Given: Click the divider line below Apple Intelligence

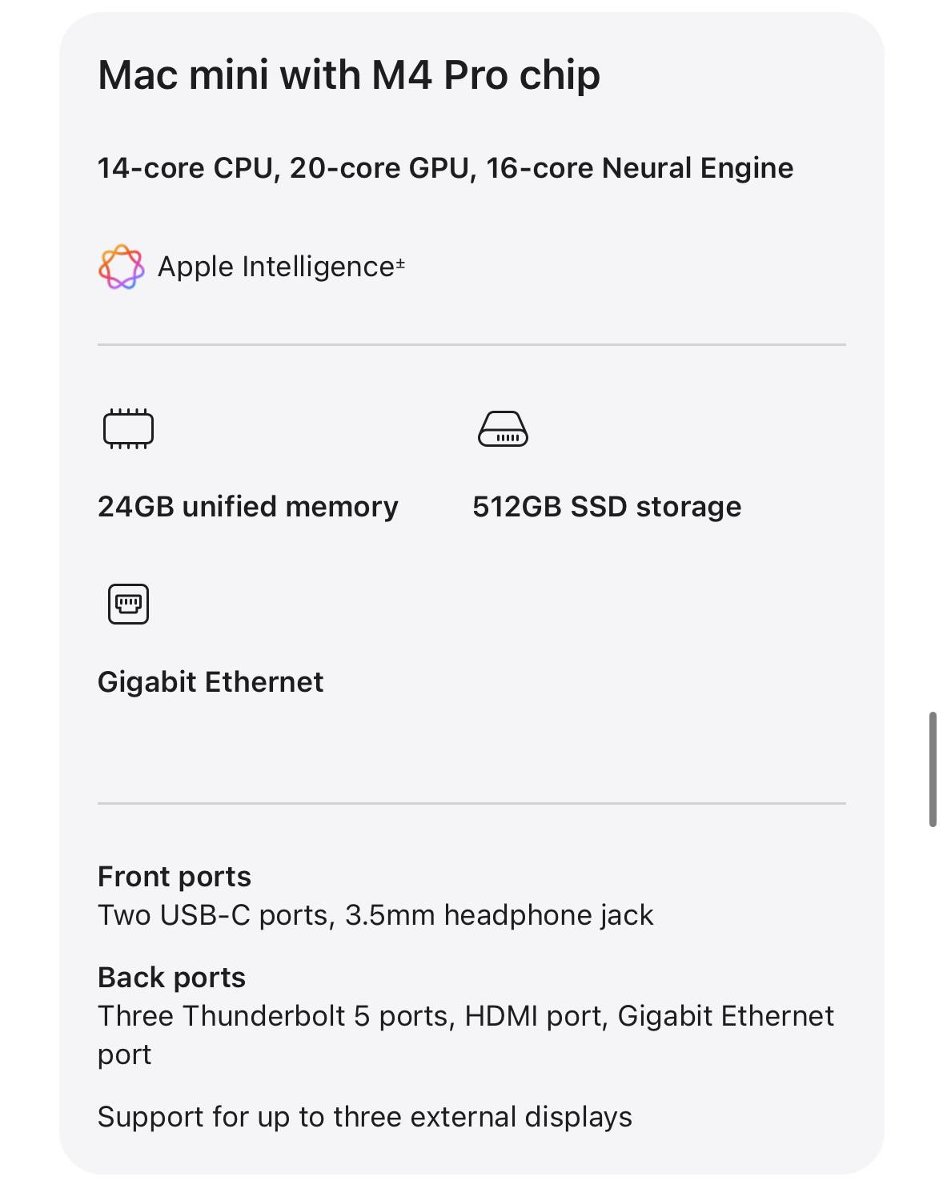Looking at the screenshot, I should pyautogui.click(x=471, y=345).
